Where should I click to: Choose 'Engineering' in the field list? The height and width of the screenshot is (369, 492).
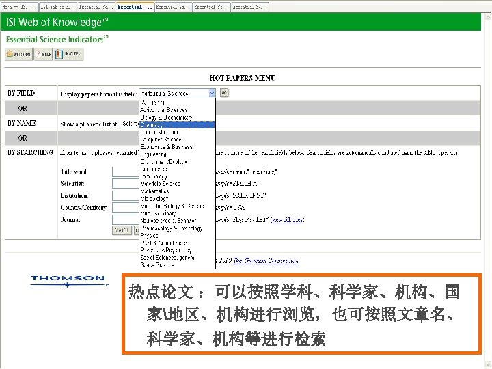177,154
